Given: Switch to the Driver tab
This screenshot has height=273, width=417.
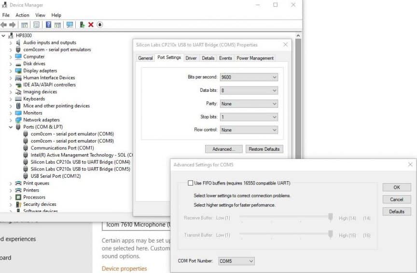Looking at the screenshot, I should (191, 58).
